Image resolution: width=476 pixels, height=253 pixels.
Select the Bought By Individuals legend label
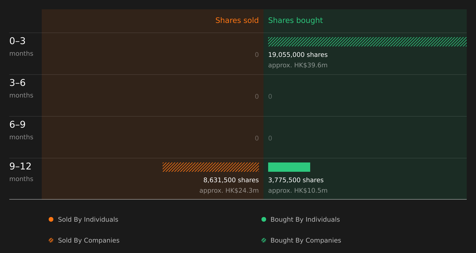(305, 220)
